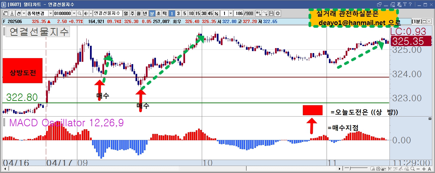Click the 164,921 volume value
435x173 pixels.
pos(96,21)
